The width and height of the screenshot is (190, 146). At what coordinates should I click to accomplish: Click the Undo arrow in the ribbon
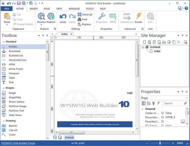63,16
